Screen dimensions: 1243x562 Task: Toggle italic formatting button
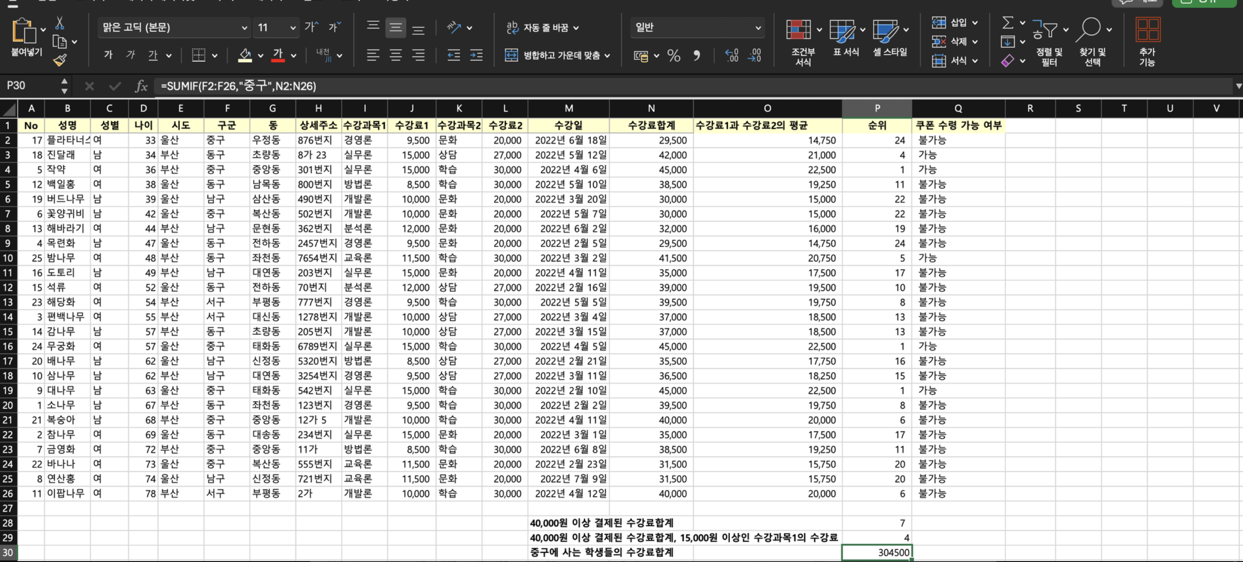coord(130,55)
